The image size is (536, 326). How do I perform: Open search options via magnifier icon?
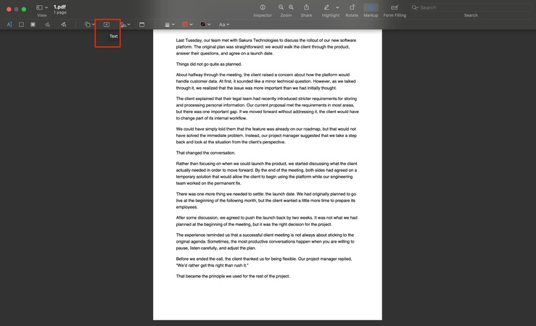point(415,7)
